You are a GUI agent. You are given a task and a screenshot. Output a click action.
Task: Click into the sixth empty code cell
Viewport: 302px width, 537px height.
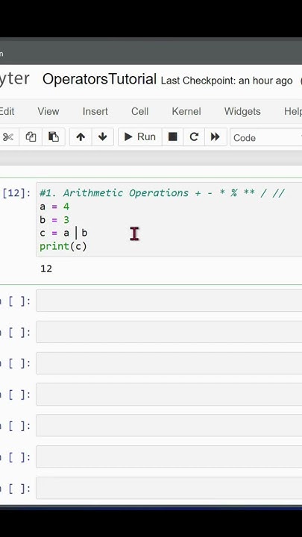(169, 457)
